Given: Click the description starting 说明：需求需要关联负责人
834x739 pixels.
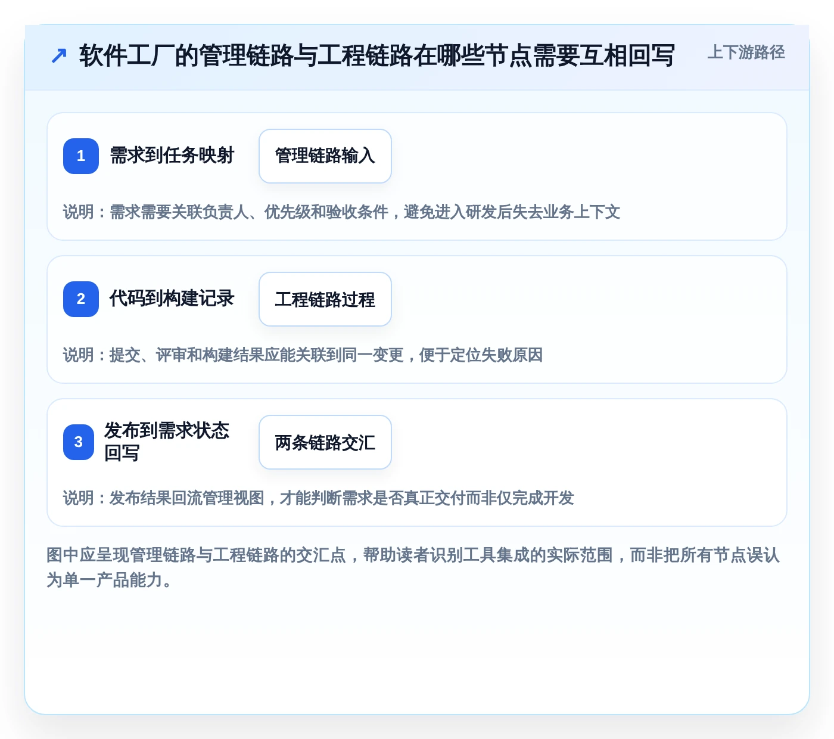Looking at the screenshot, I should click(x=341, y=212).
